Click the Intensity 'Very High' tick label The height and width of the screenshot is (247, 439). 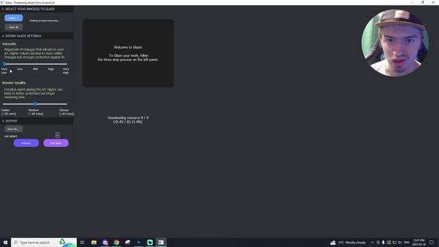coord(66,71)
